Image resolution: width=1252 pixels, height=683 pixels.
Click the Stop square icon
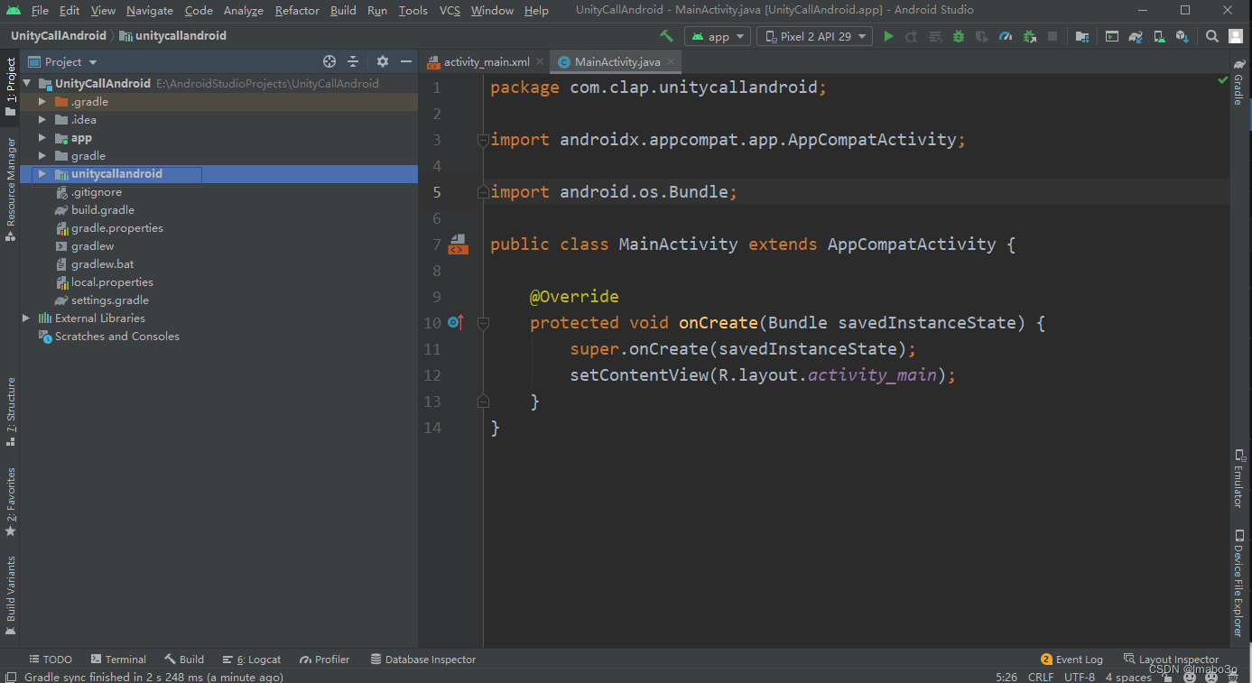(x=1053, y=37)
